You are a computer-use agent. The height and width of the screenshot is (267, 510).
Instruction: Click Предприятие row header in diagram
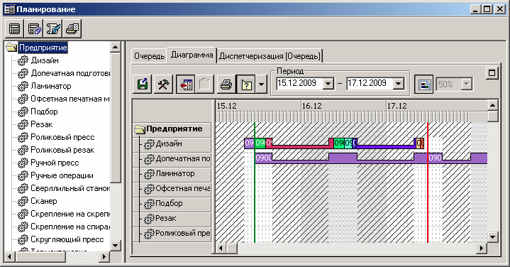[x=172, y=129]
